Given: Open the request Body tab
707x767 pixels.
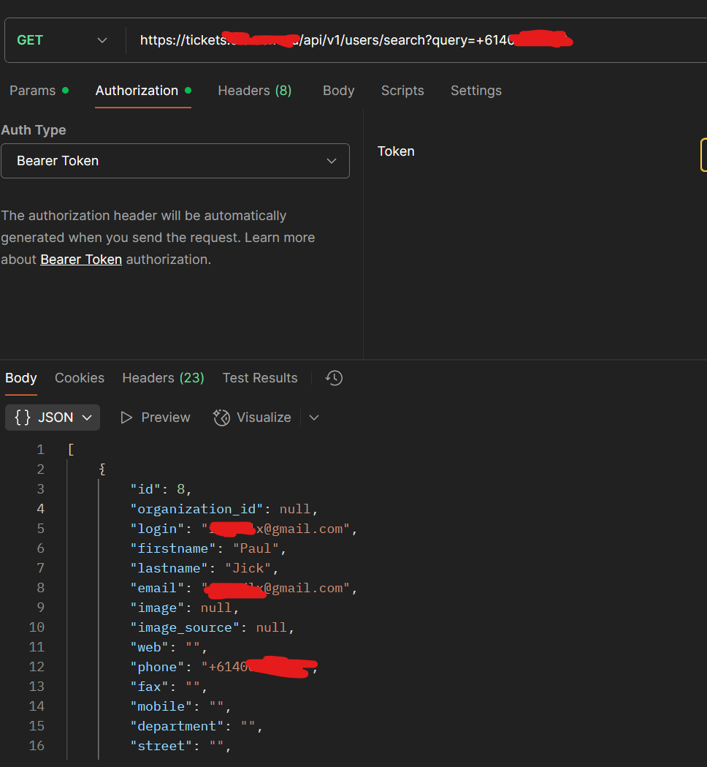Looking at the screenshot, I should point(339,91).
